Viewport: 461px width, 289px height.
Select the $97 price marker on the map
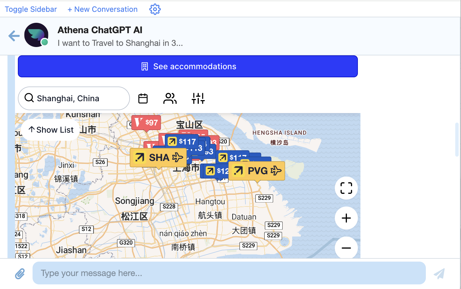click(146, 123)
